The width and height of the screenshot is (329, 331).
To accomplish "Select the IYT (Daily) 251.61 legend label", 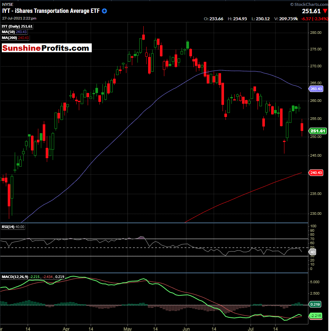I will point(17,26).
